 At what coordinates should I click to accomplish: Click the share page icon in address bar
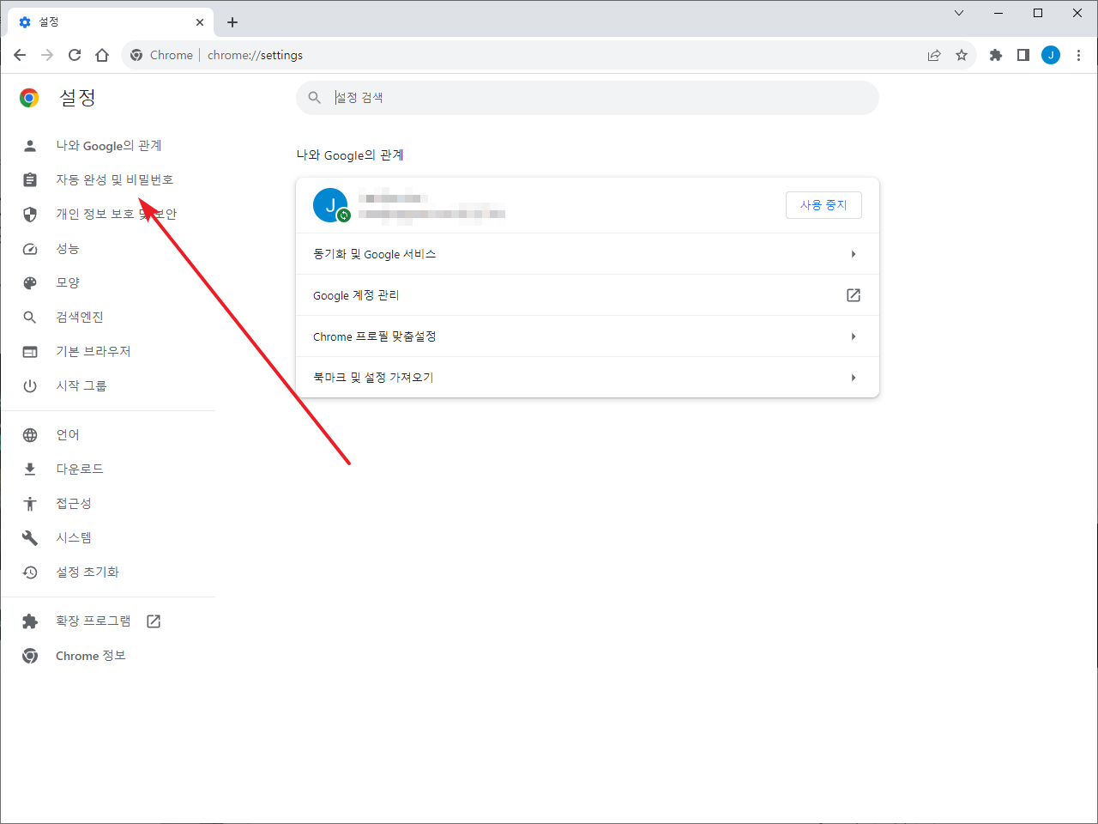pos(934,55)
